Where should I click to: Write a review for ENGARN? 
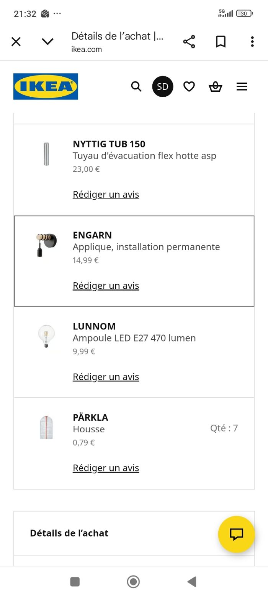tap(106, 286)
